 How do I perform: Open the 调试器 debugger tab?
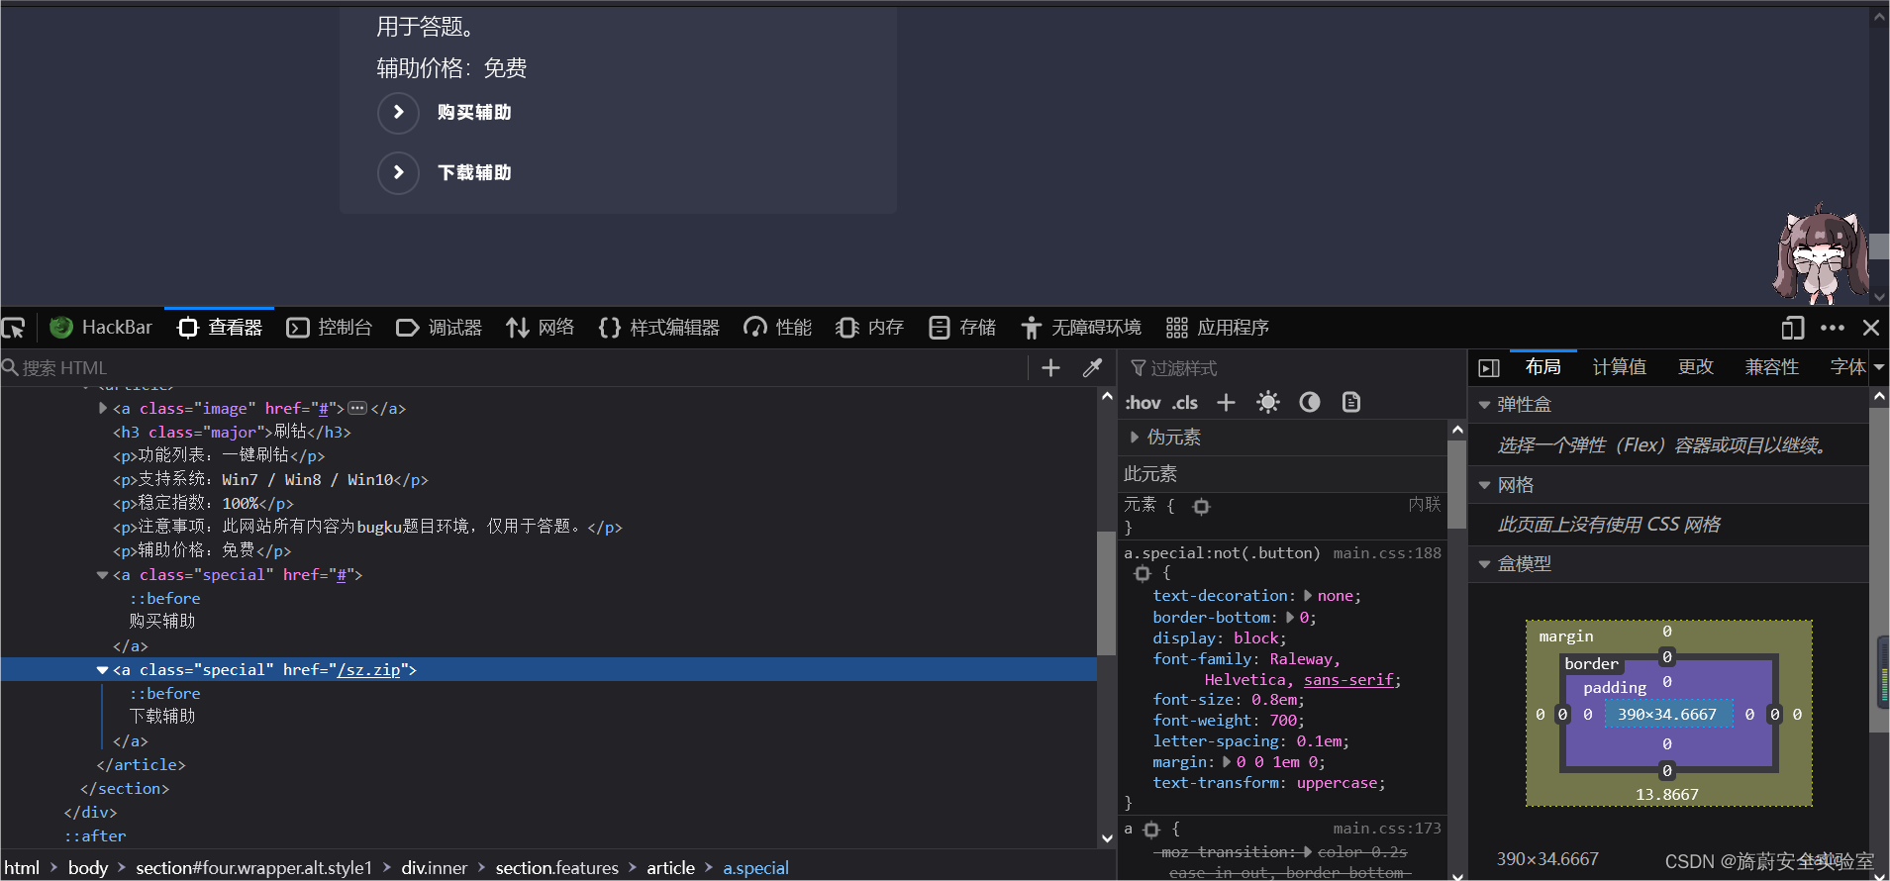(439, 328)
